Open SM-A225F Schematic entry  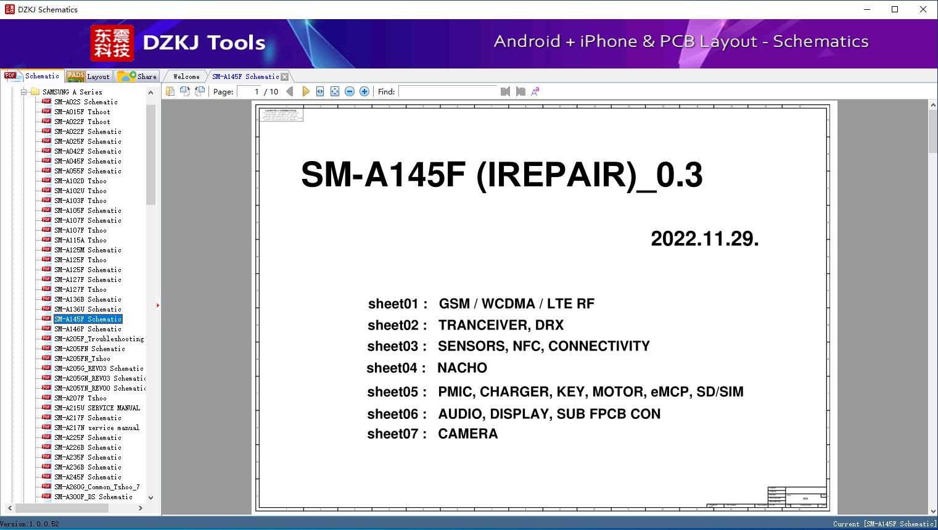click(x=88, y=437)
